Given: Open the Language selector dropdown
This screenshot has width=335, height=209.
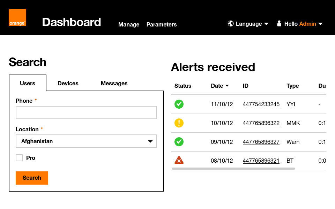Looking at the screenshot, I should 248,24.
